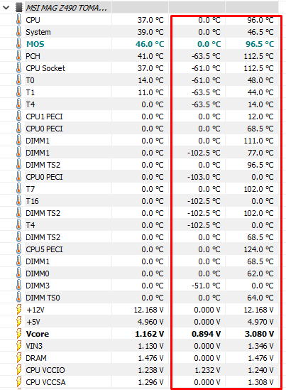
Task: Click the thermometer icon of the PCH row
Action: coord(19,56)
